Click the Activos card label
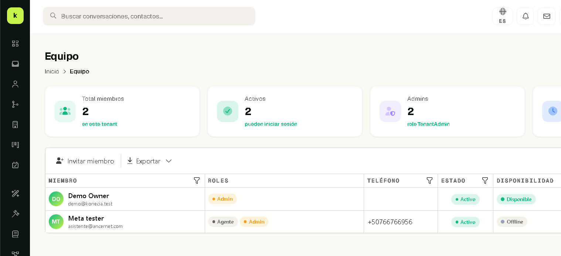This screenshot has width=561, height=256. pos(255,99)
